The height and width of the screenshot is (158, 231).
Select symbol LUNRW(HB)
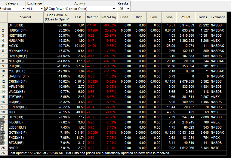(17, 107)
